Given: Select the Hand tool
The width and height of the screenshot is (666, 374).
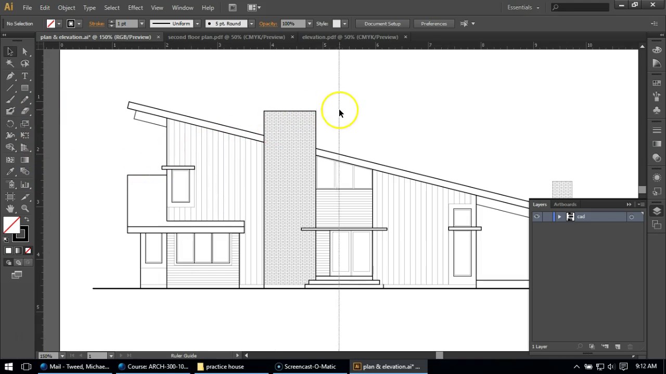Looking at the screenshot, I should pyautogui.click(x=10, y=208).
